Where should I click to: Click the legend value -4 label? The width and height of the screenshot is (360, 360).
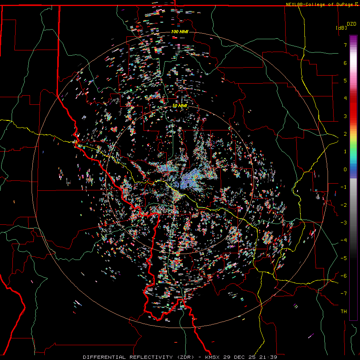(344, 240)
